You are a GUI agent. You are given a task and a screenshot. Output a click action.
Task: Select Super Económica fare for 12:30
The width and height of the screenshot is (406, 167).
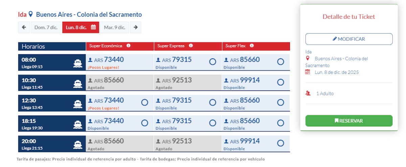(144, 103)
